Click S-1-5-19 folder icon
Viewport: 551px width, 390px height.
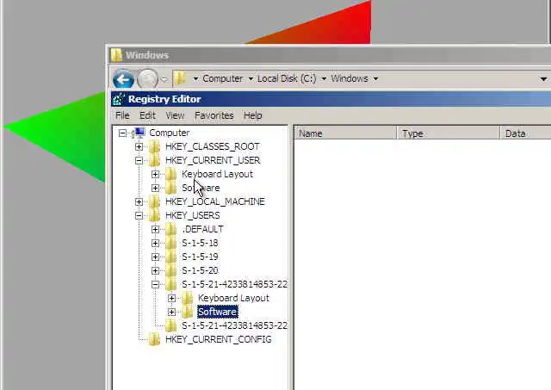[170, 257]
